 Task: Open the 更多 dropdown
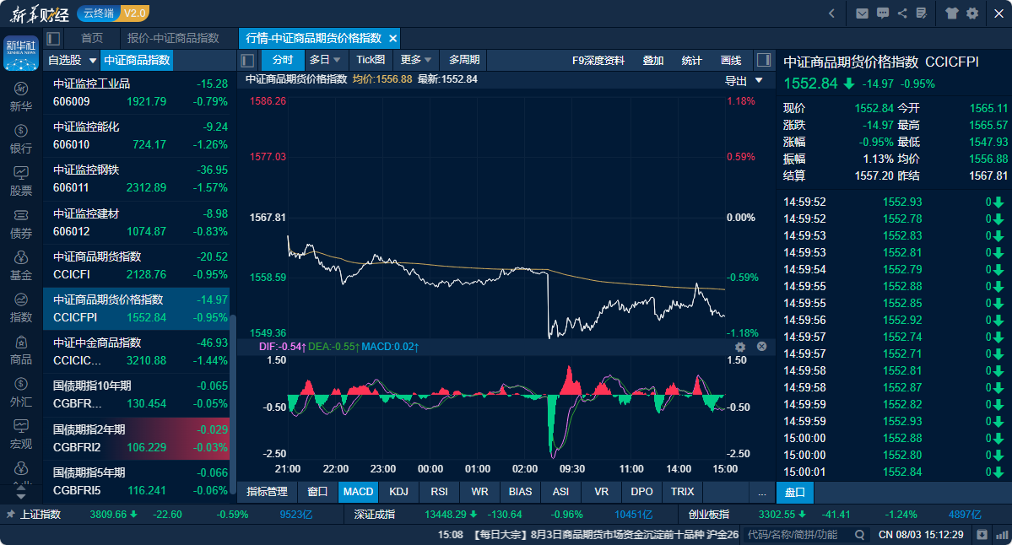pos(415,60)
